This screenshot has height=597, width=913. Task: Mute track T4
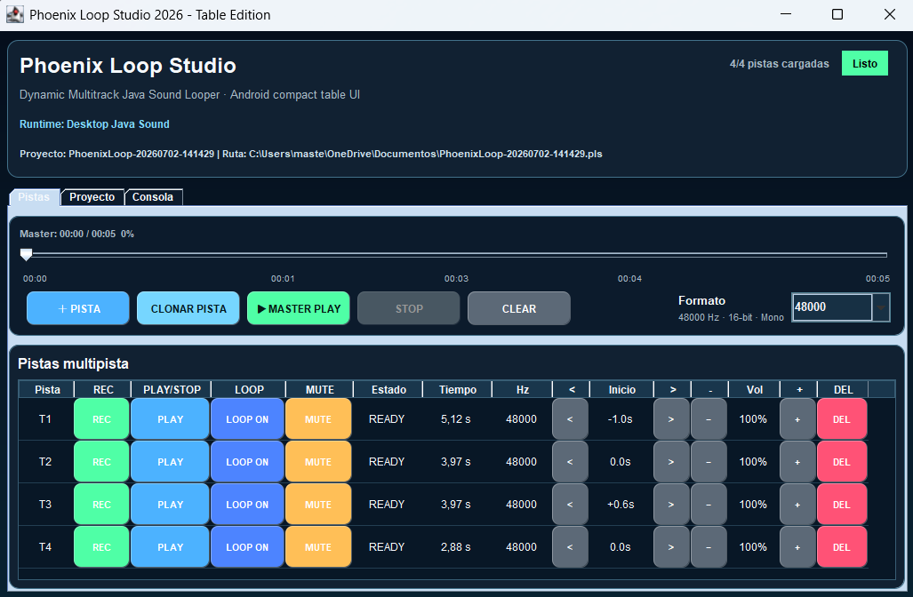tap(318, 547)
